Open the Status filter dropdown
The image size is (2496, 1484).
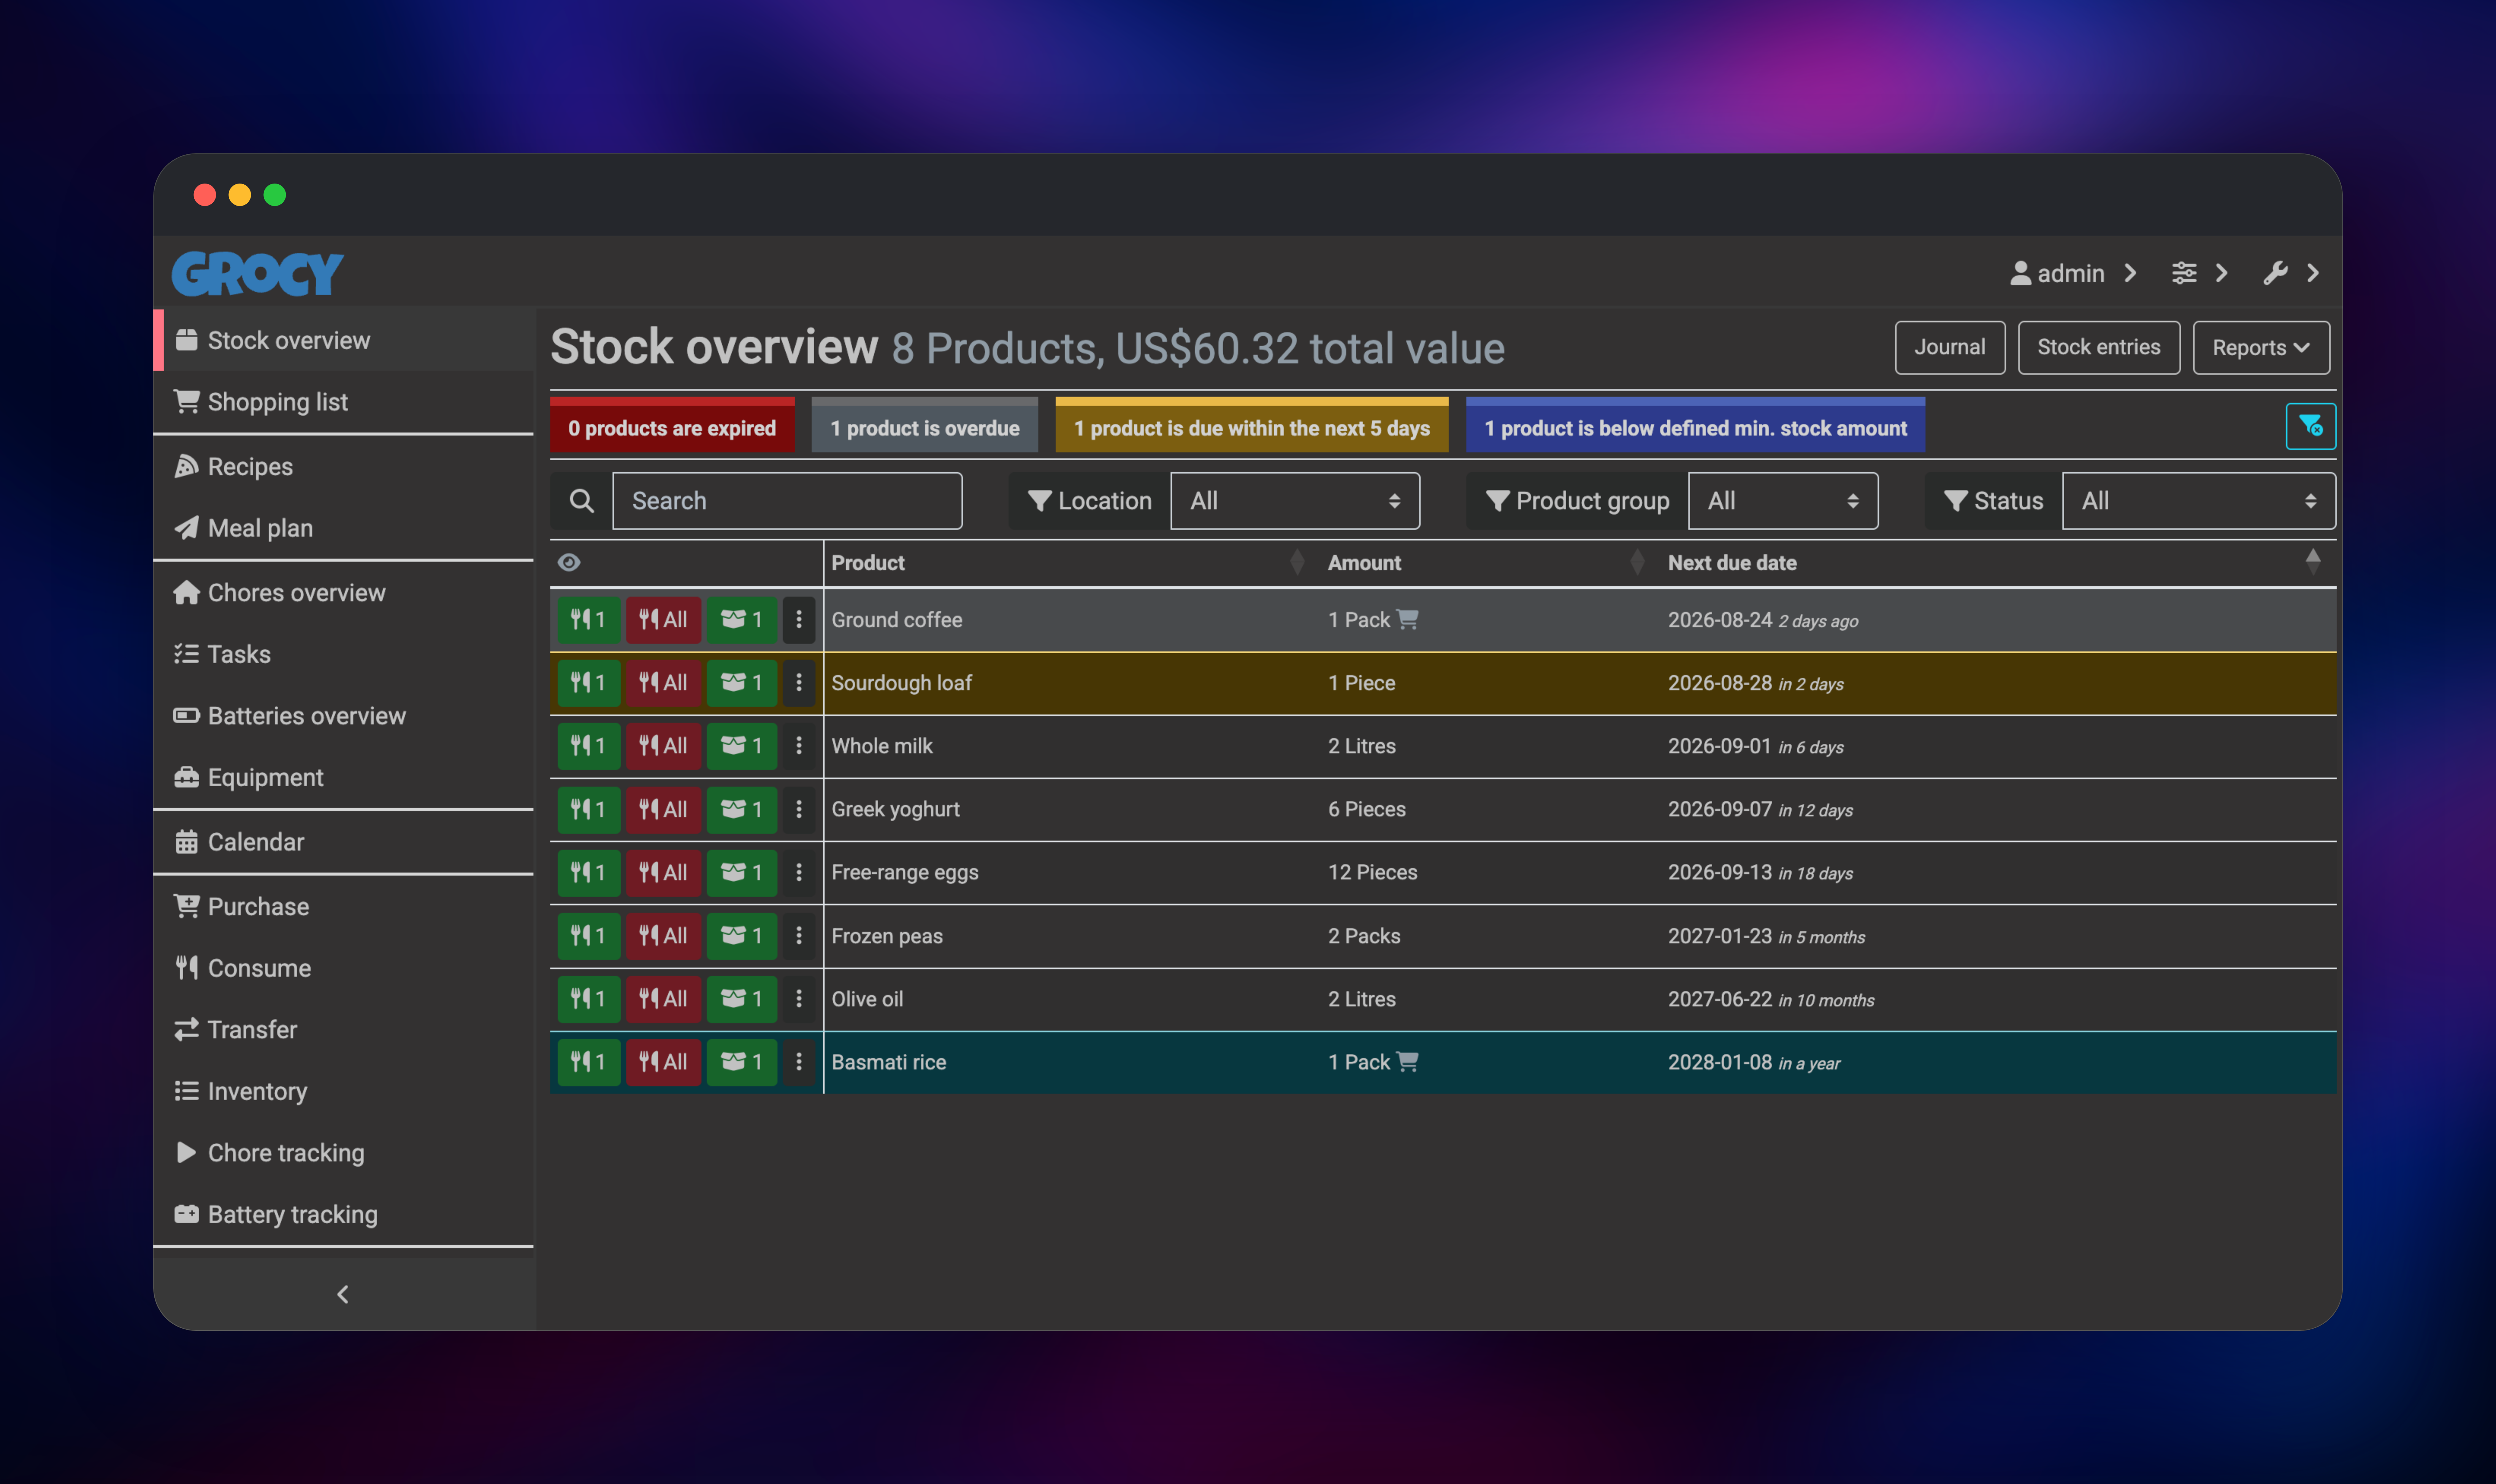(x=2199, y=501)
